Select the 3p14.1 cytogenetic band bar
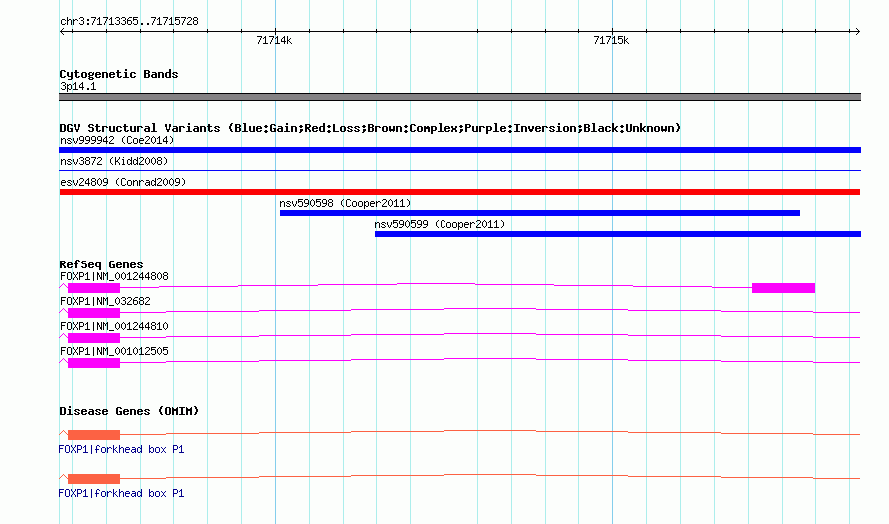The width and height of the screenshot is (889, 524). pos(459,97)
